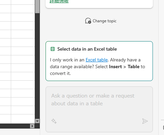This screenshot has height=135, width=164.
Task: Click the paper plane send icon
Action: [145, 121]
